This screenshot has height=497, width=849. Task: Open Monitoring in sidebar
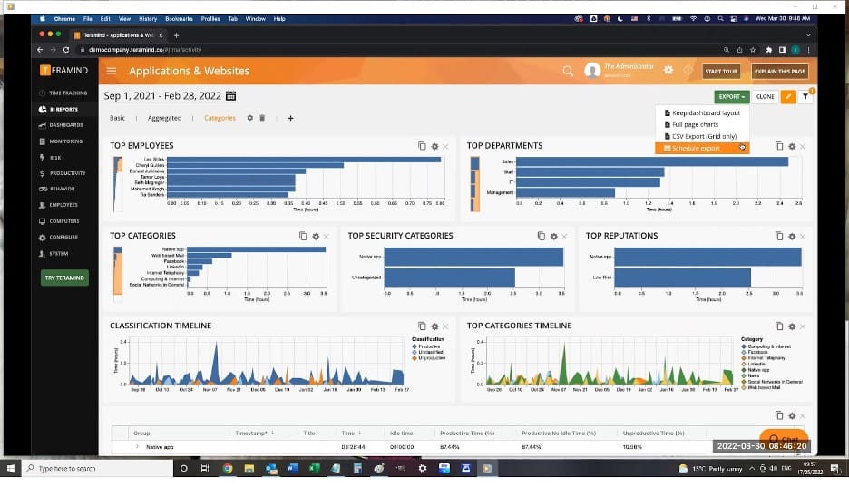(63, 141)
